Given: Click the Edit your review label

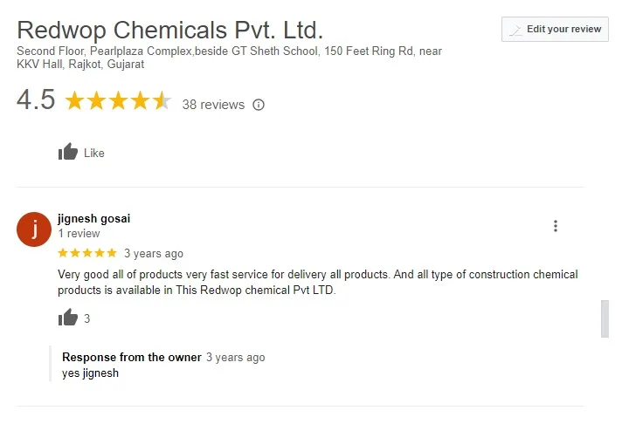Looking at the screenshot, I should (563, 29).
